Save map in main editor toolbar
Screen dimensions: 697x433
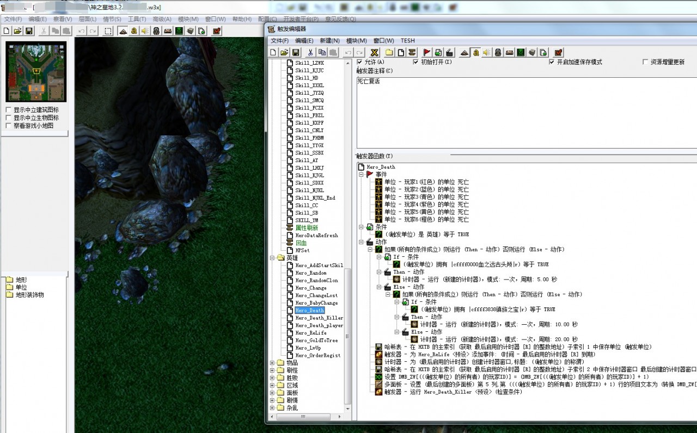point(29,31)
